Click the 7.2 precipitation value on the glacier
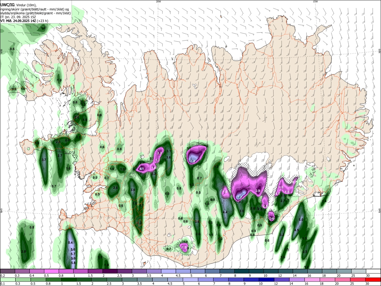Image resolution: width=381 pixels, height=286 pixels. (239, 197)
